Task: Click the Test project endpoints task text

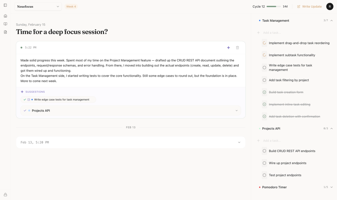Action: 285,175
